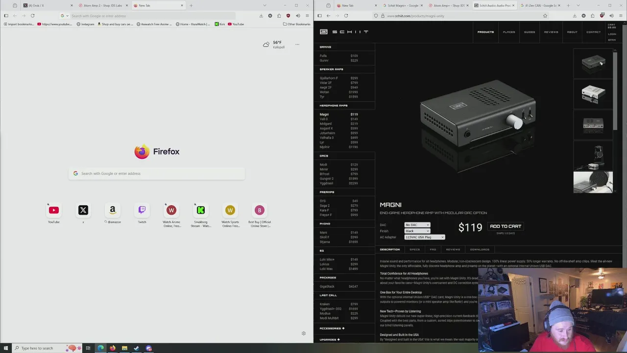Open hamburger menu in left Firefox window
The width and height of the screenshot is (627, 353).
[307, 16]
